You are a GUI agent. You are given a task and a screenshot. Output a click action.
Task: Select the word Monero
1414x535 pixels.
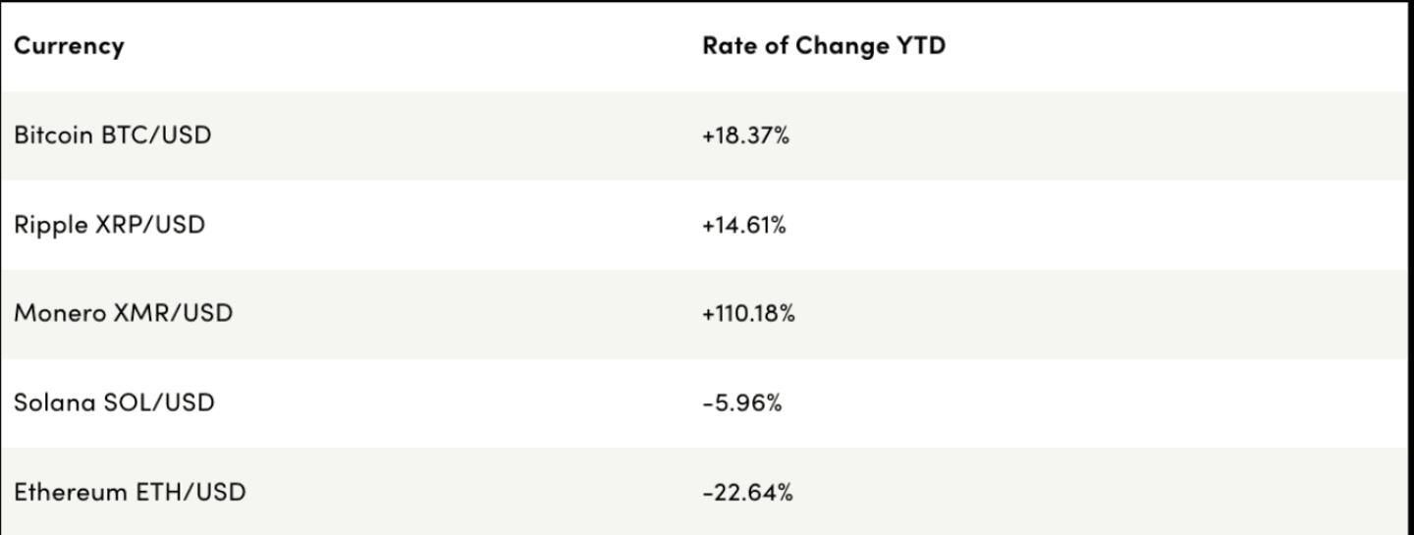pyautogui.click(x=55, y=314)
